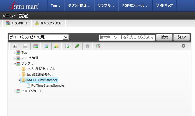Click the trash delete icon
The height and width of the screenshot is (116, 195).
(88, 46)
